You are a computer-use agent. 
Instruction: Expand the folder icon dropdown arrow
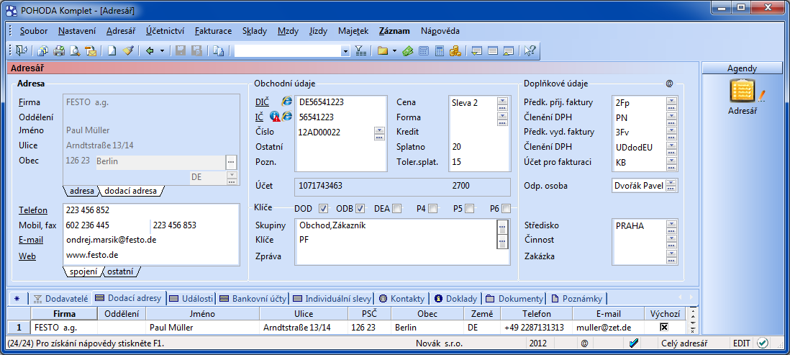(x=394, y=50)
